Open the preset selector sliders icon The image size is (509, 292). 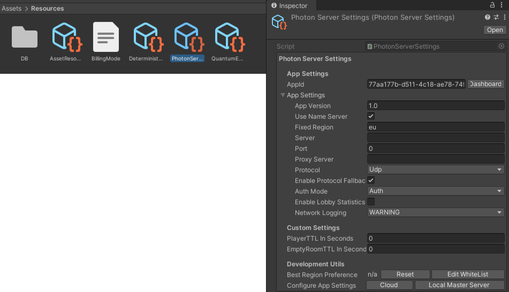click(496, 17)
